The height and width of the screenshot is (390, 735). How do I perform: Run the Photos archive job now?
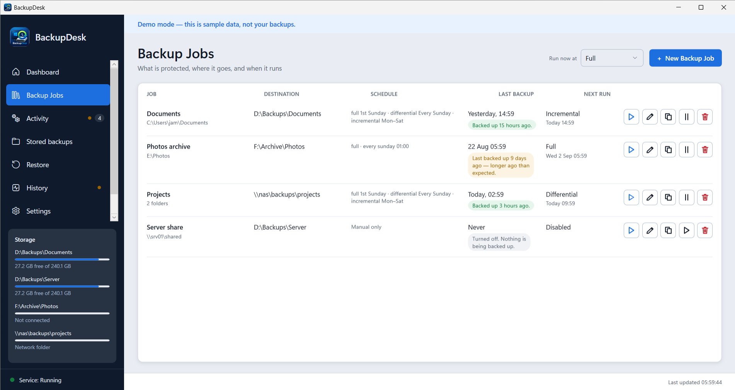(631, 149)
